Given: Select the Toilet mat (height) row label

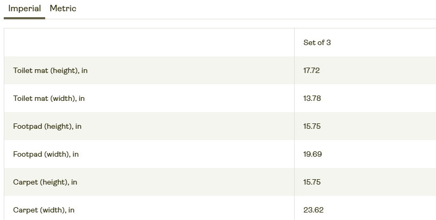Looking at the screenshot, I should [x=51, y=70].
